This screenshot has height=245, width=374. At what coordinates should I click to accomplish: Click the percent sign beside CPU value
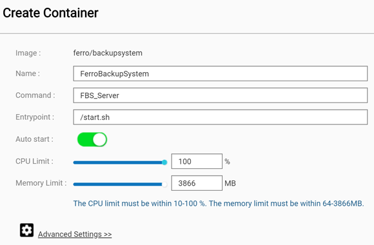228,161
